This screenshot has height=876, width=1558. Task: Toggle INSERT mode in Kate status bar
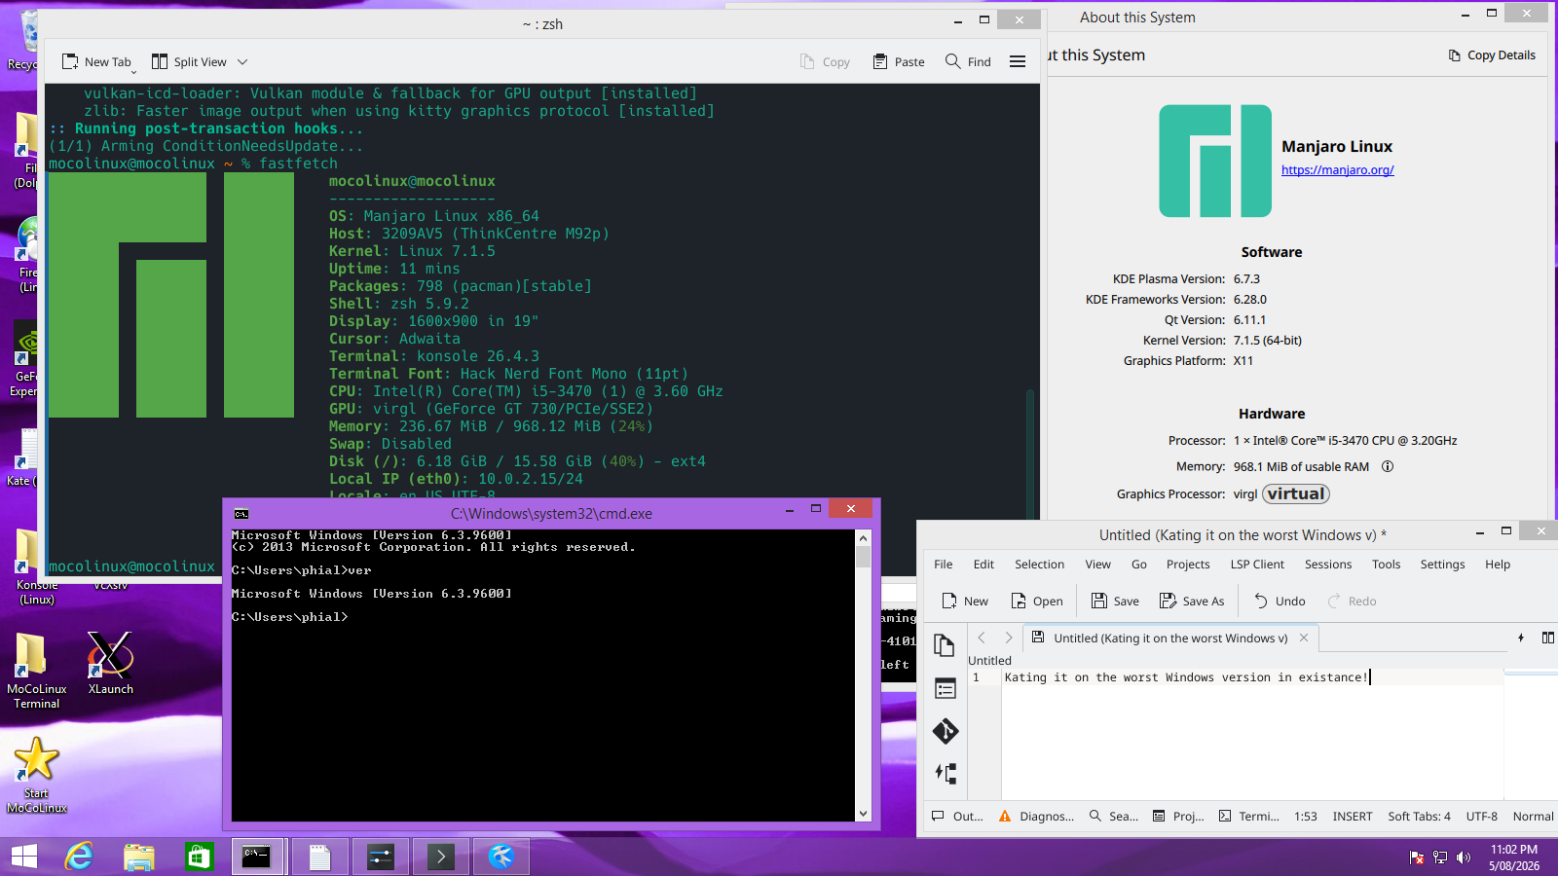1353,817
